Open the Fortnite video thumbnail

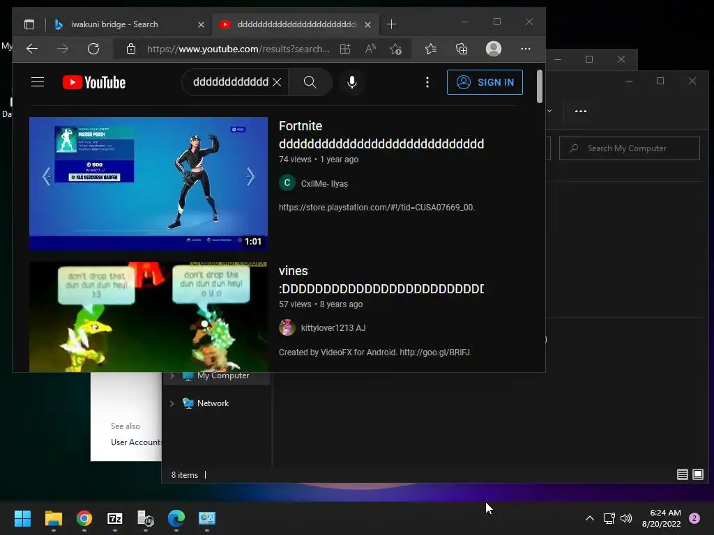click(x=149, y=183)
